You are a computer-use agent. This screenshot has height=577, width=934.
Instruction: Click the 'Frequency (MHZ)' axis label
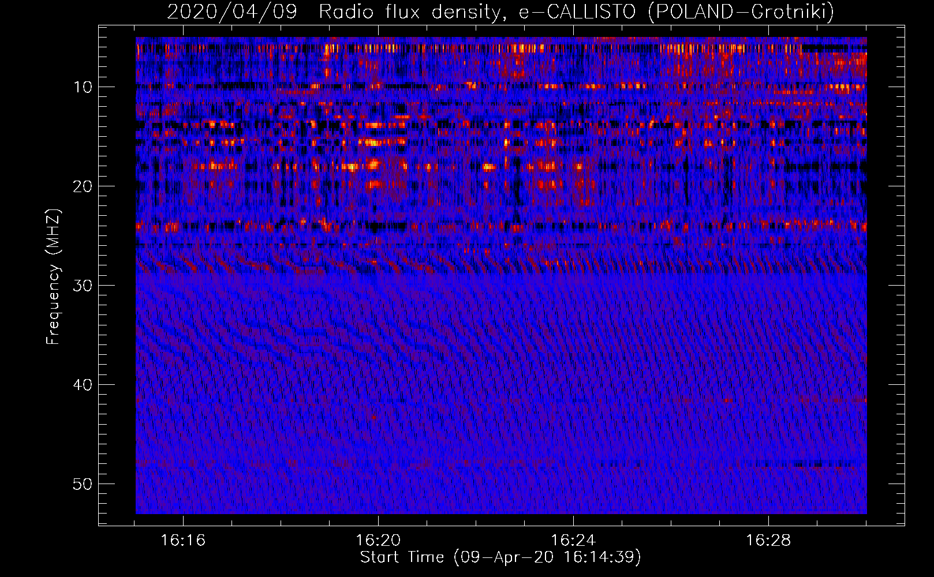click(53, 276)
